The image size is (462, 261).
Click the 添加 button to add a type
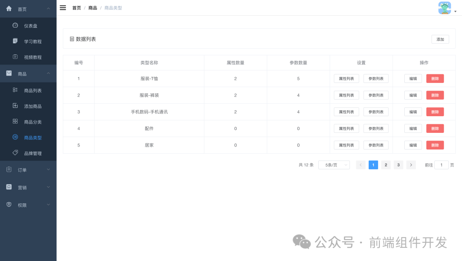coord(440,39)
